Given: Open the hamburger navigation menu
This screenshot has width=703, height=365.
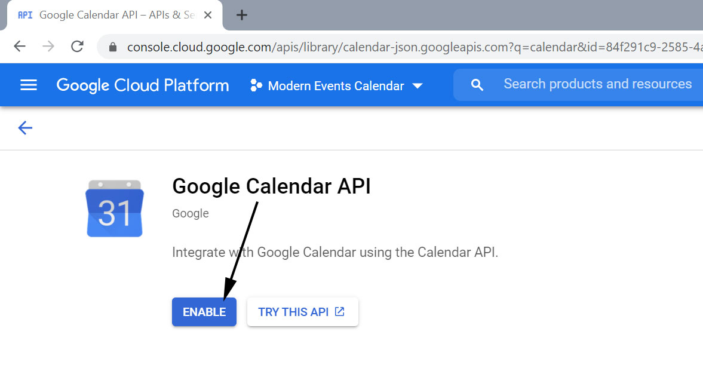Looking at the screenshot, I should 29,85.
